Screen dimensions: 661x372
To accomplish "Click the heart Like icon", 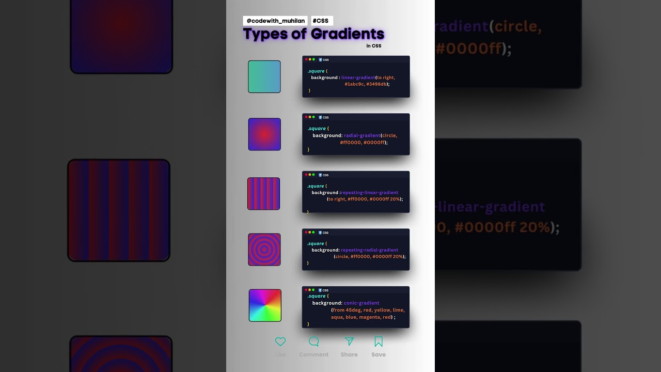I will point(280,342).
